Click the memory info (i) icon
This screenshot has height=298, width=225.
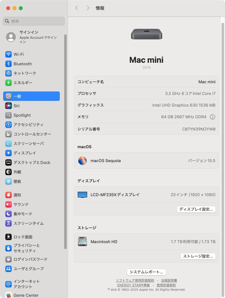click(x=212, y=117)
